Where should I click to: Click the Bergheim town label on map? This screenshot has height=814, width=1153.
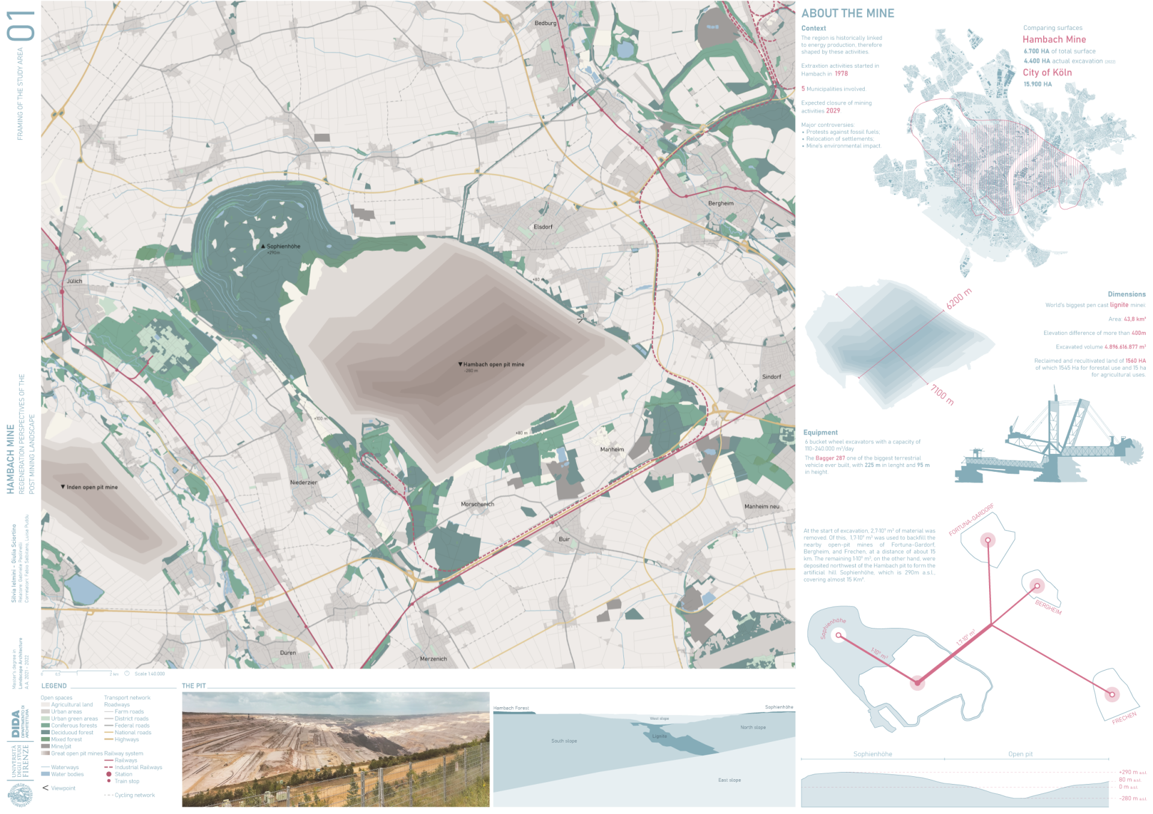coord(721,203)
